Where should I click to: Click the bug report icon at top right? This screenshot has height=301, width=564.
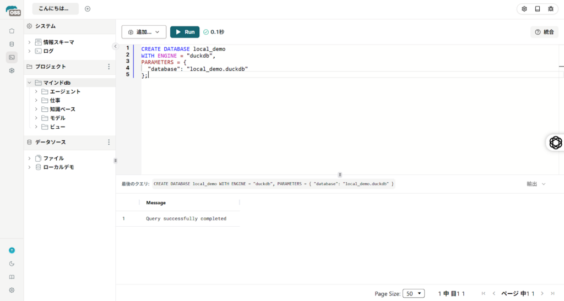coord(550,9)
